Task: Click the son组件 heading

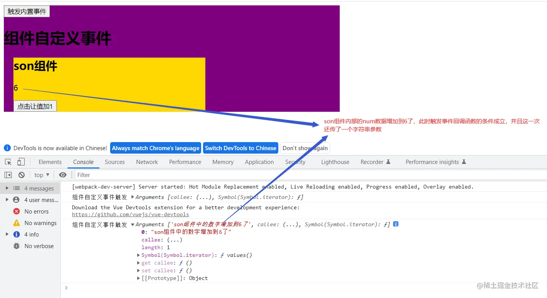Action: (35, 66)
